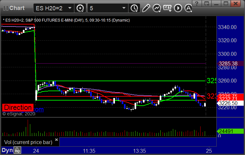Image resolution: width=245 pixels, height=155 pixels.
Task: Click the play replay icon
Action: 177,7
